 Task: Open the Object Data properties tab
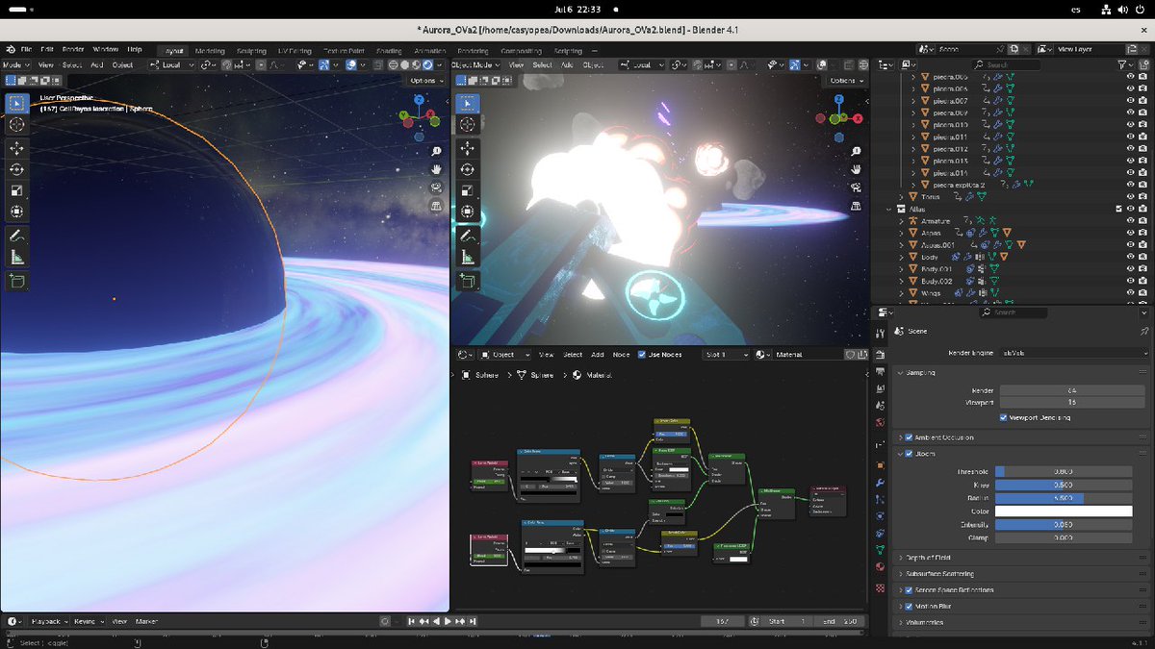point(881,551)
